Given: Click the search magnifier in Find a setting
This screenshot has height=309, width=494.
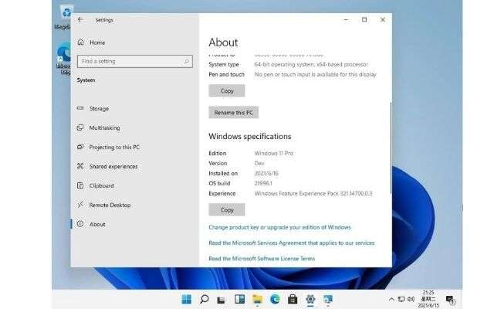Looking at the screenshot, I should [187, 61].
